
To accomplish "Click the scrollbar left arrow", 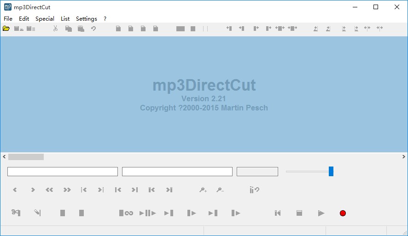I will coord(4,157).
